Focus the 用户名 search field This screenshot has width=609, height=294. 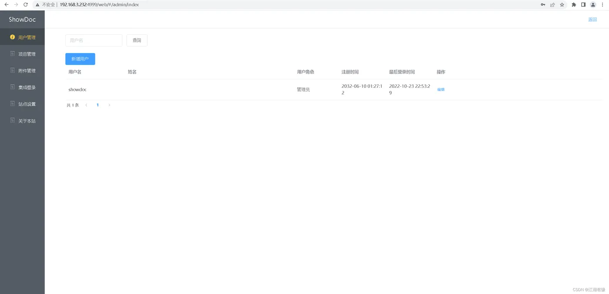pyautogui.click(x=94, y=40)
